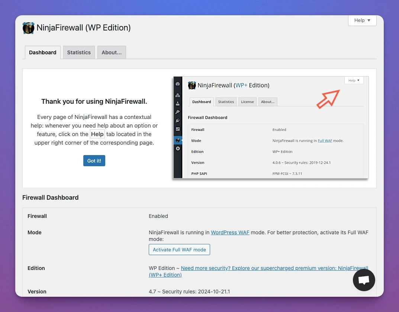Click the Thank you for using NinjaFirewall heading
The image size is (399, 312).
click(x=94, y=101)
